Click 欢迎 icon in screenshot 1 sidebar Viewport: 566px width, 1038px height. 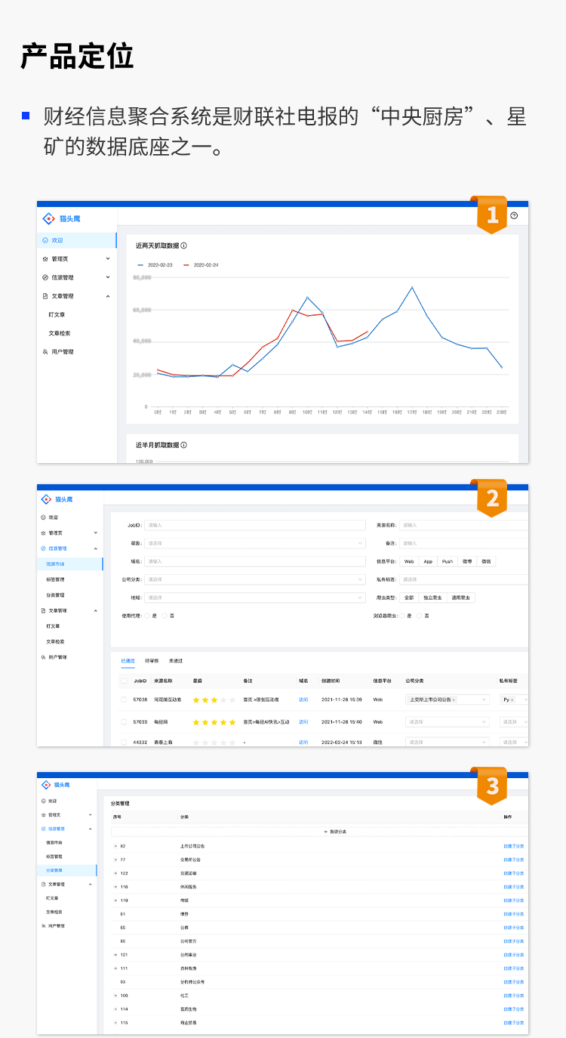45,240
